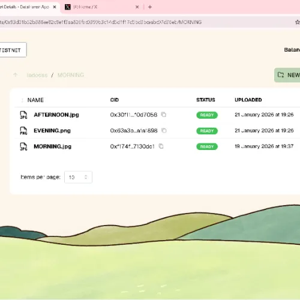The height and width of the screenshot is (300, 300).
Task: Bookmark this page with star icon
Action: coord(298,22)
